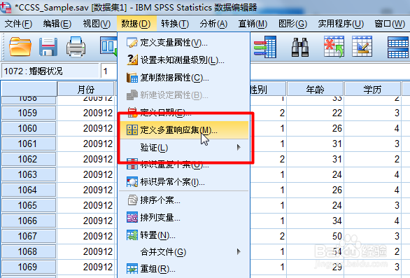Image resolution: width=410 pixels, height=278 pixels.
Task: Click 月份 cell 200912 in row 1064
Action: [x=86, y=190]
